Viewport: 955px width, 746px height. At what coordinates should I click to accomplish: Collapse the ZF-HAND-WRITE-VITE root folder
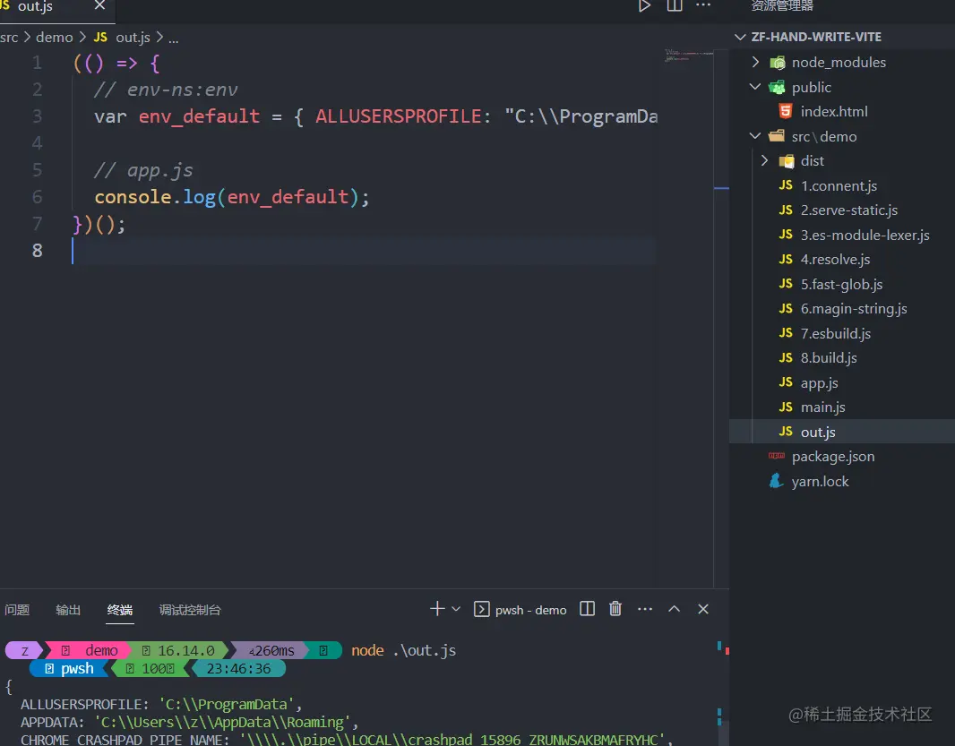point(740,37)
